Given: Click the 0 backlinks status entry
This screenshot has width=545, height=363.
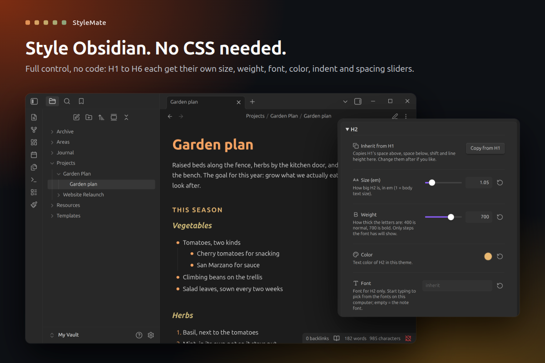Looking at the screenshot, I should (x=317, y=338).
